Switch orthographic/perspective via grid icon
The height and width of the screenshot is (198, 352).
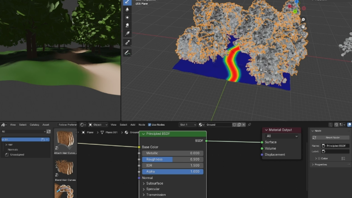(x=303, y=41)
